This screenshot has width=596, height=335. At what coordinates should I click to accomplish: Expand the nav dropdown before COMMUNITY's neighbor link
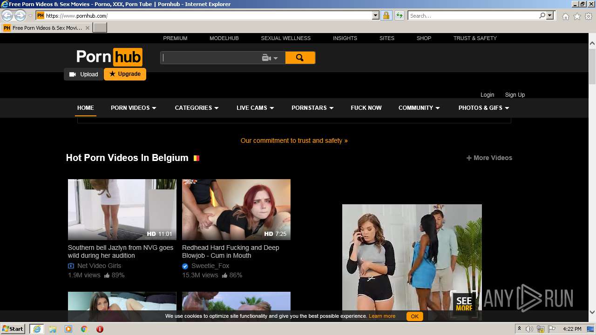point(312,107)
